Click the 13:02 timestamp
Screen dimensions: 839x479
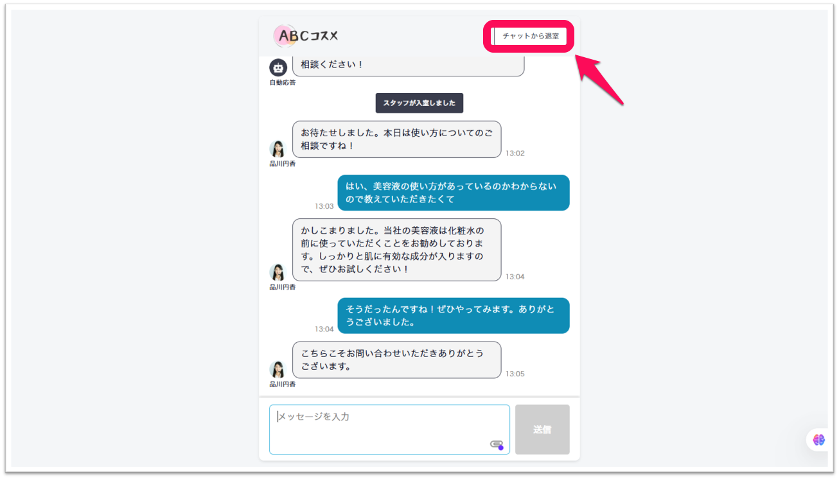click(x=515, y=153)
